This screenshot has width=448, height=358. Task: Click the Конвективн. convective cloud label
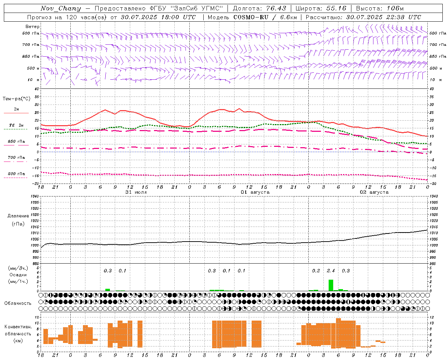[x=18, y=327]
